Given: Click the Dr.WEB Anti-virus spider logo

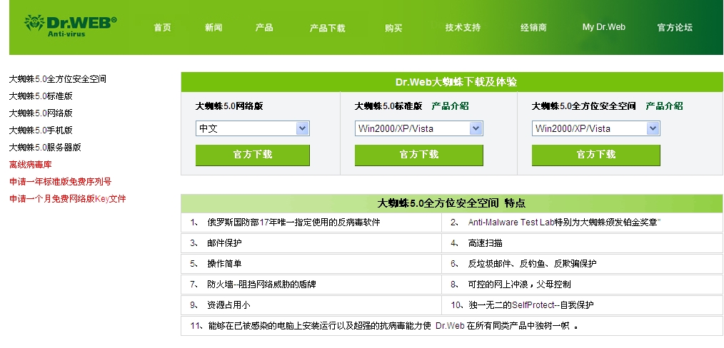Looking at the screenshot, I should pos(70,26).
